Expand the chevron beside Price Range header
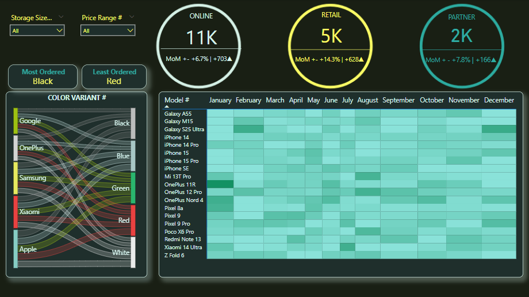 (x=132, y=17)
